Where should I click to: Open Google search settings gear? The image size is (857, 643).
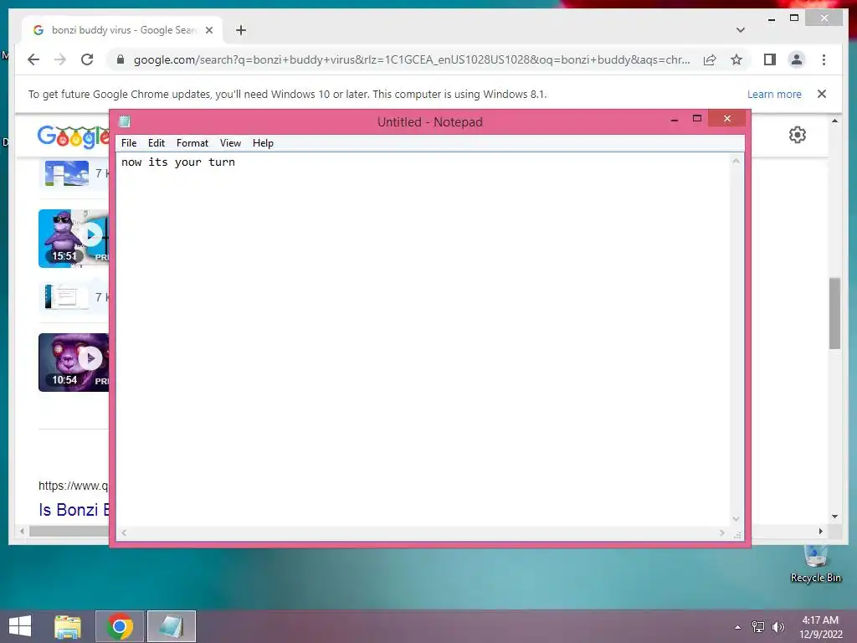pos(798,135)
